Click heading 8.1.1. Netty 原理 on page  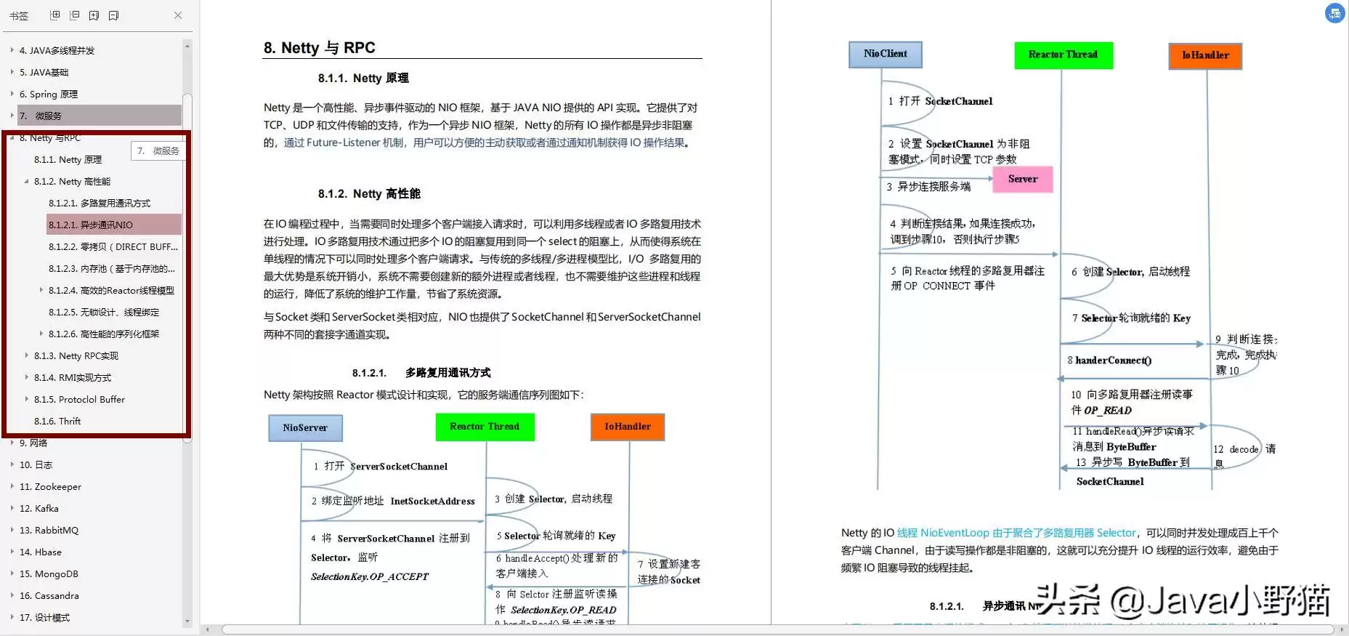coord(363,78)
